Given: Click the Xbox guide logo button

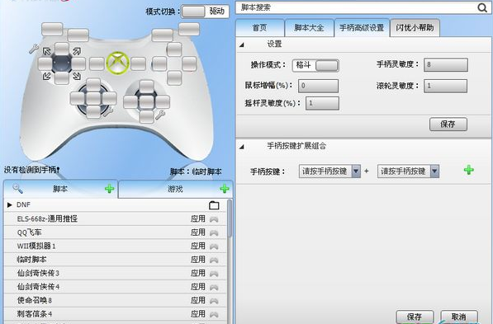Looking at the screenshot, I should coord(117,63).
